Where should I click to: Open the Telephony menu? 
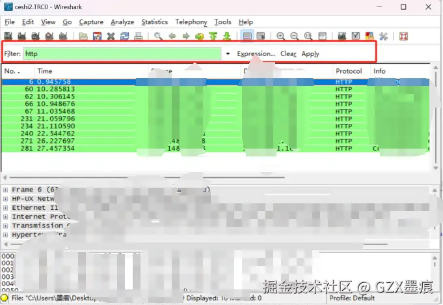pos(191,22)
